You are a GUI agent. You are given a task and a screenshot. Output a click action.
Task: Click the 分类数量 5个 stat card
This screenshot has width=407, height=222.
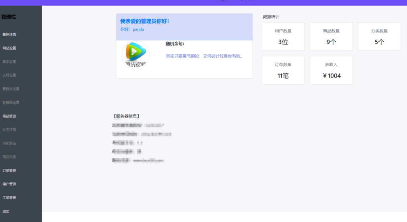pos(379,36)
